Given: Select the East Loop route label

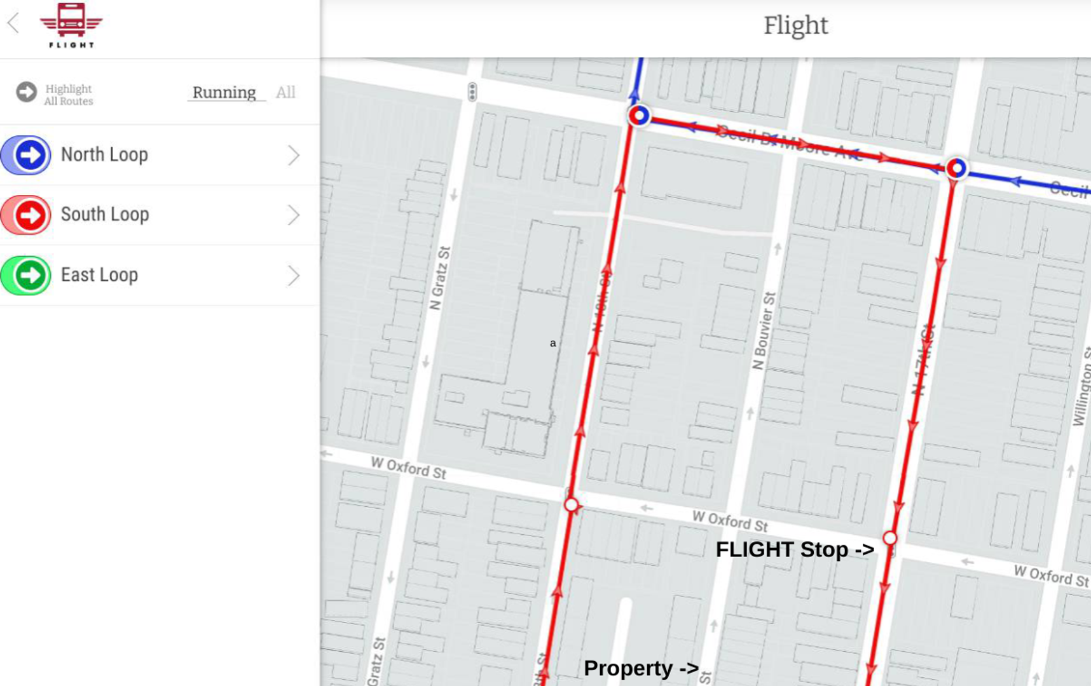Looking at the screenshot, I should (x=100, y=275).
